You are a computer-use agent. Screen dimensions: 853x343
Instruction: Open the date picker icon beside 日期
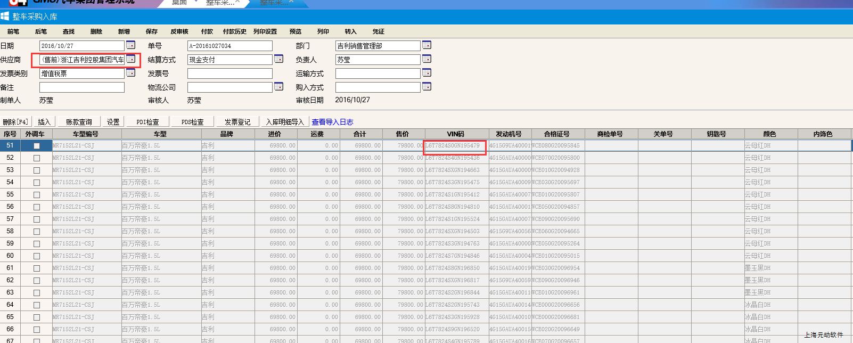click(x=130, y=45)
